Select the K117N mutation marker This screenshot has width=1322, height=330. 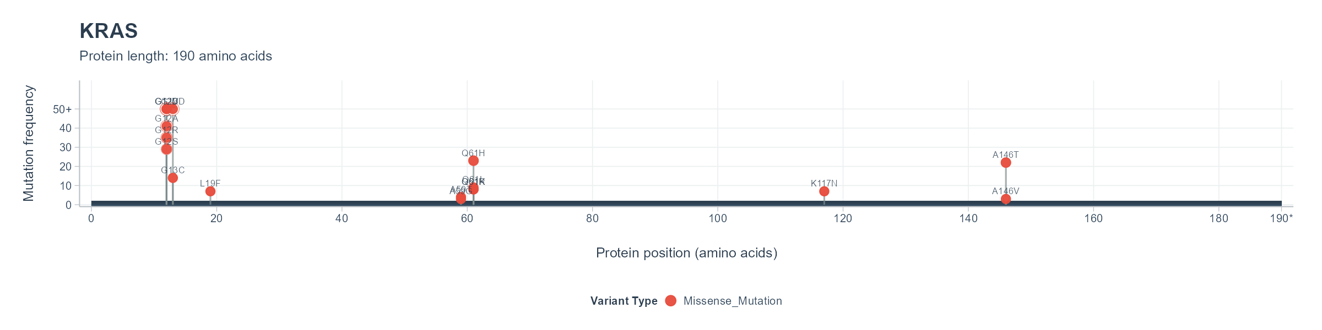824,191
